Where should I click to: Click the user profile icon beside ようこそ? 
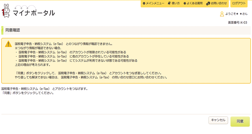click(222, 14)
